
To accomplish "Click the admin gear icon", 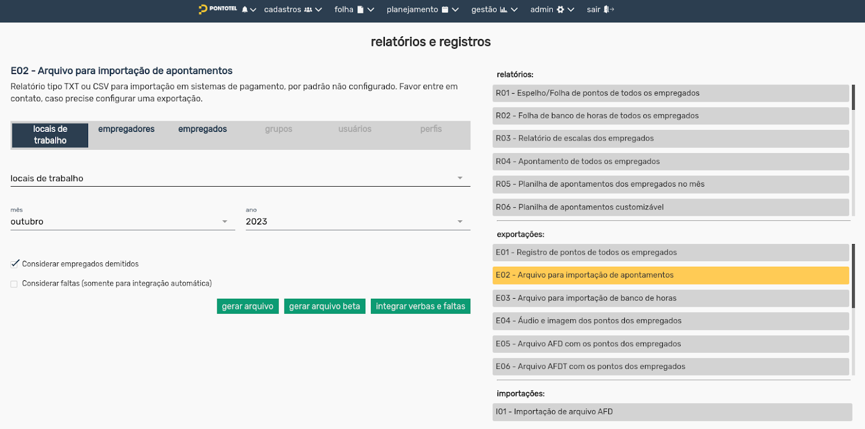I will click(560, 10).
